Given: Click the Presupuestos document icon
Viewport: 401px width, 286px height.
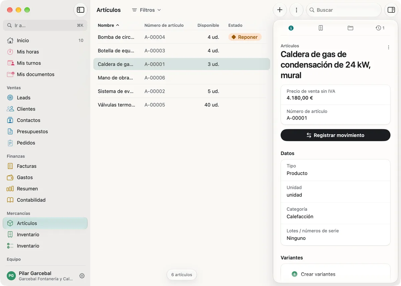Looking at the screenshot, I should tap(10, 132).
